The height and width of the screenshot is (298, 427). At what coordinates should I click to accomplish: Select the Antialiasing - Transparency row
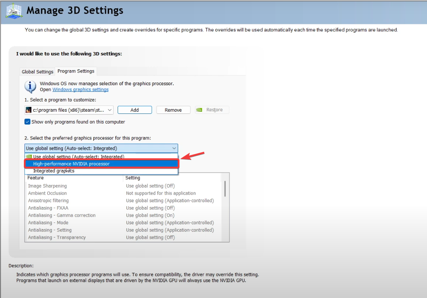[123, 238]
